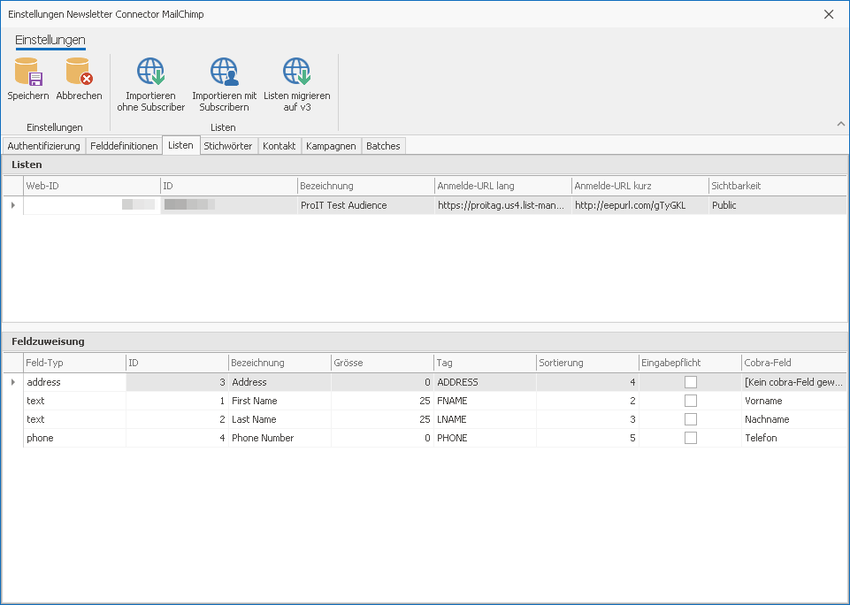Open the Kampagnen tab
Image resolution: width=850 pixels, height=605 pixels.
point(331,146)
